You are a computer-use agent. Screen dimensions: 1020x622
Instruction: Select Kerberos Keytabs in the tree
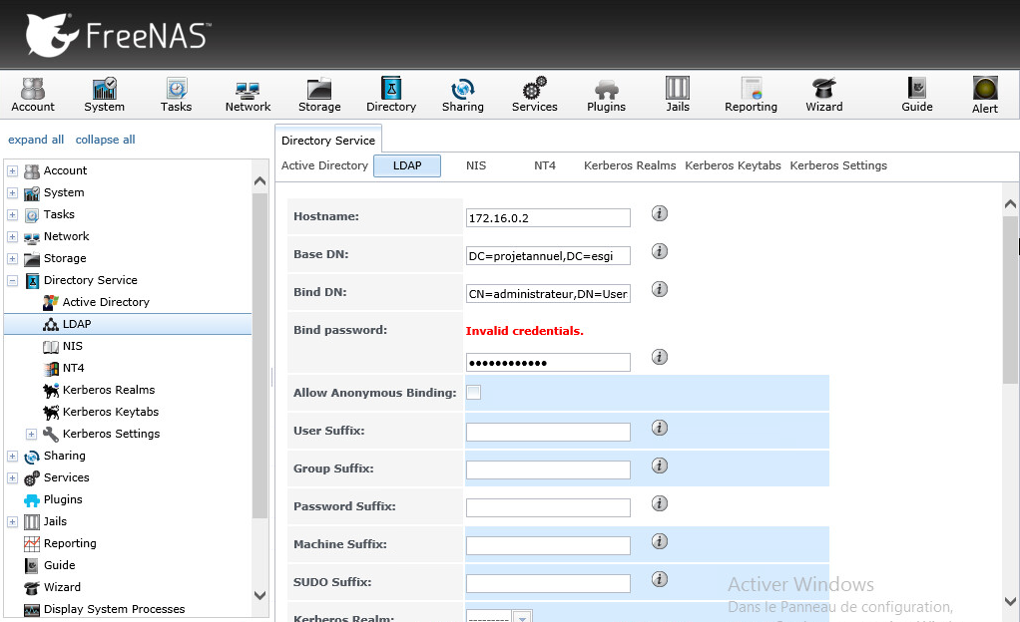click(x=111, y=412)
